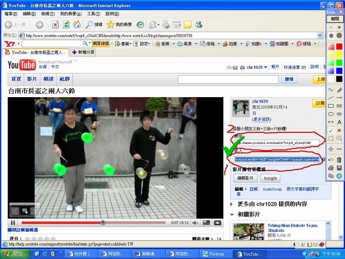The width and height of the screenshot is (345, 259).
Task: Select the crop selection tool in Pointofix
Action: (x=331, y=138)
